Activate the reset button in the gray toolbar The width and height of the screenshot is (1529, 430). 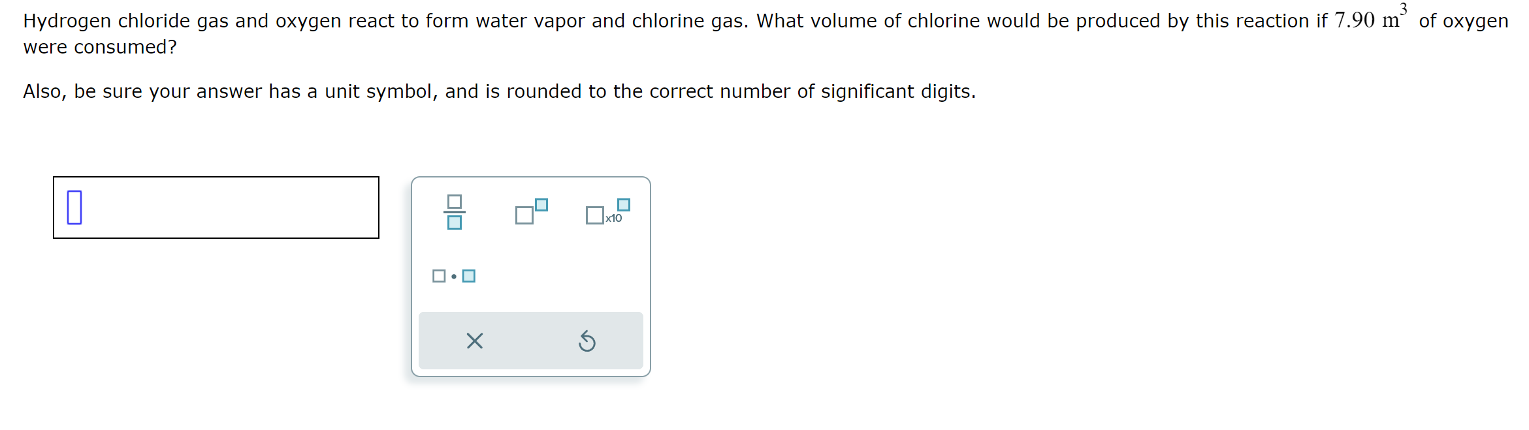tap(586, 340)
